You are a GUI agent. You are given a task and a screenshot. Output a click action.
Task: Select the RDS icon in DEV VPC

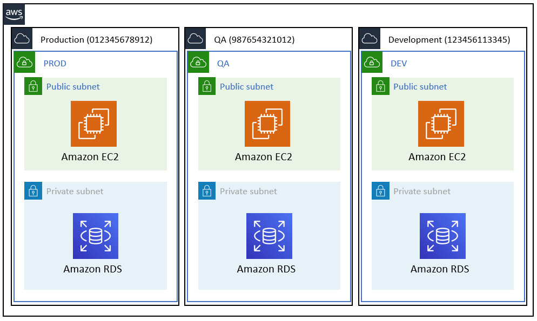pyautogui.click(x=443, y=236)
